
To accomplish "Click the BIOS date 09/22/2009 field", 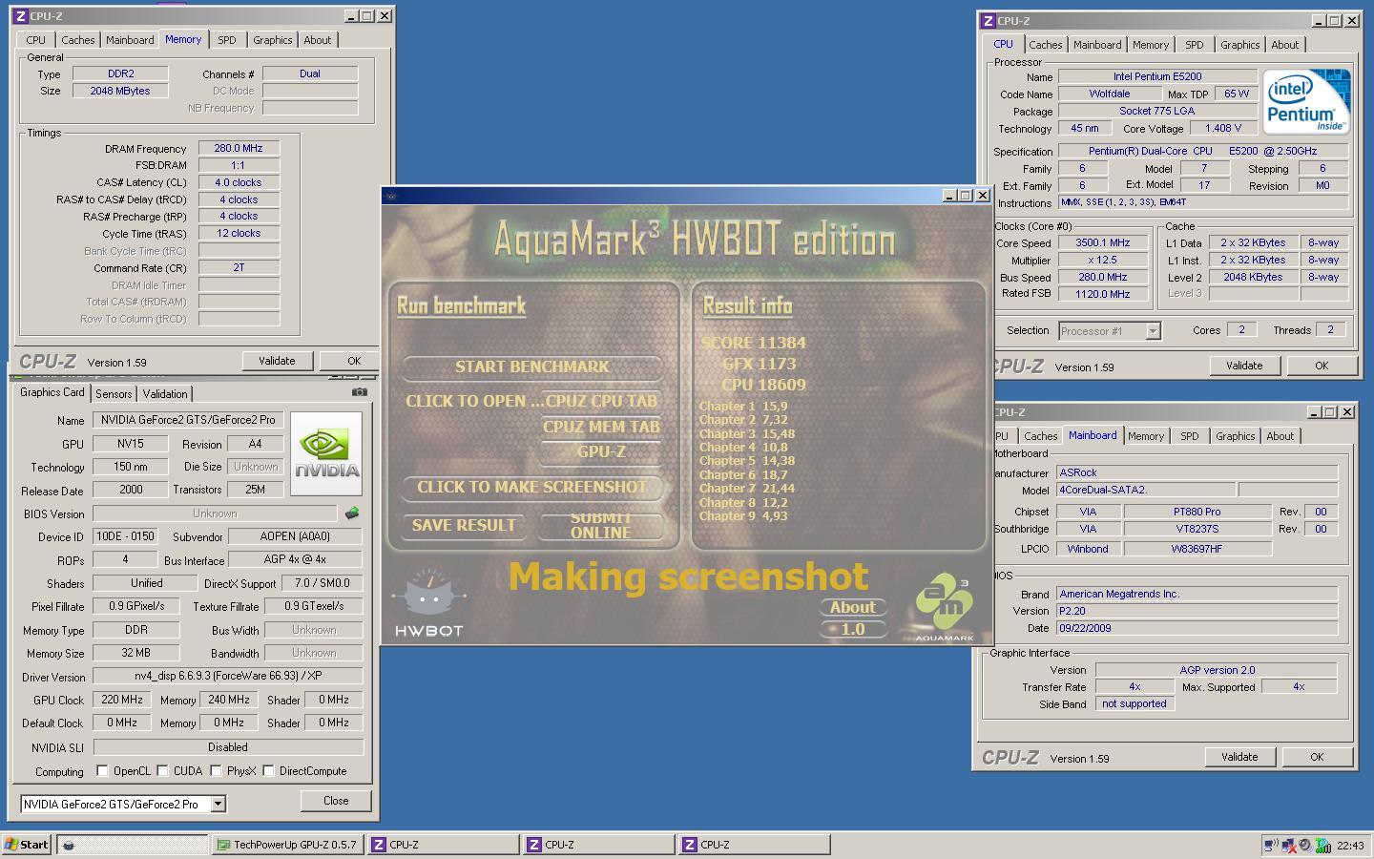I will click(1197, 628).
